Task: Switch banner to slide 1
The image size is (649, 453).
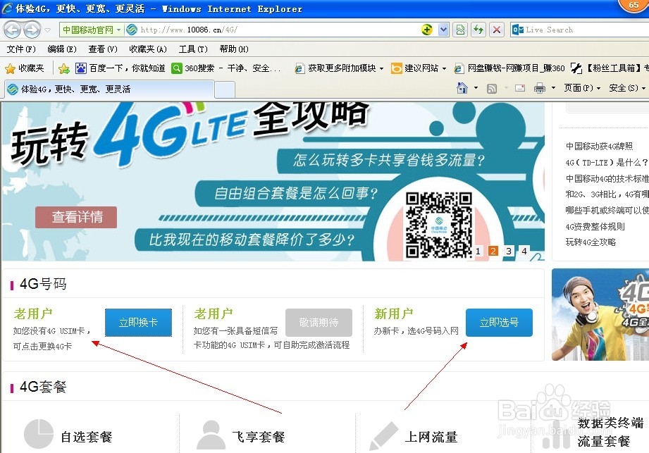Action: tap(478, 251)
